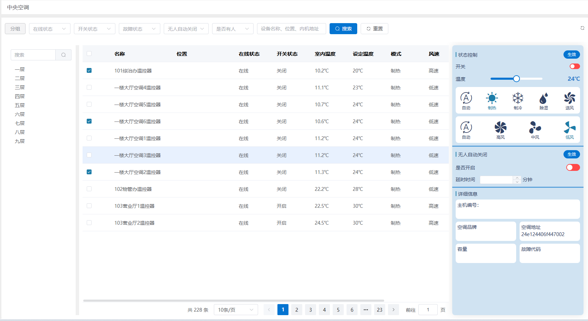Image resolution: width=588 pixels, height=321 pixels.
Task: Choose the dehumidify water drop icon
Action: (x=543, y=99)
